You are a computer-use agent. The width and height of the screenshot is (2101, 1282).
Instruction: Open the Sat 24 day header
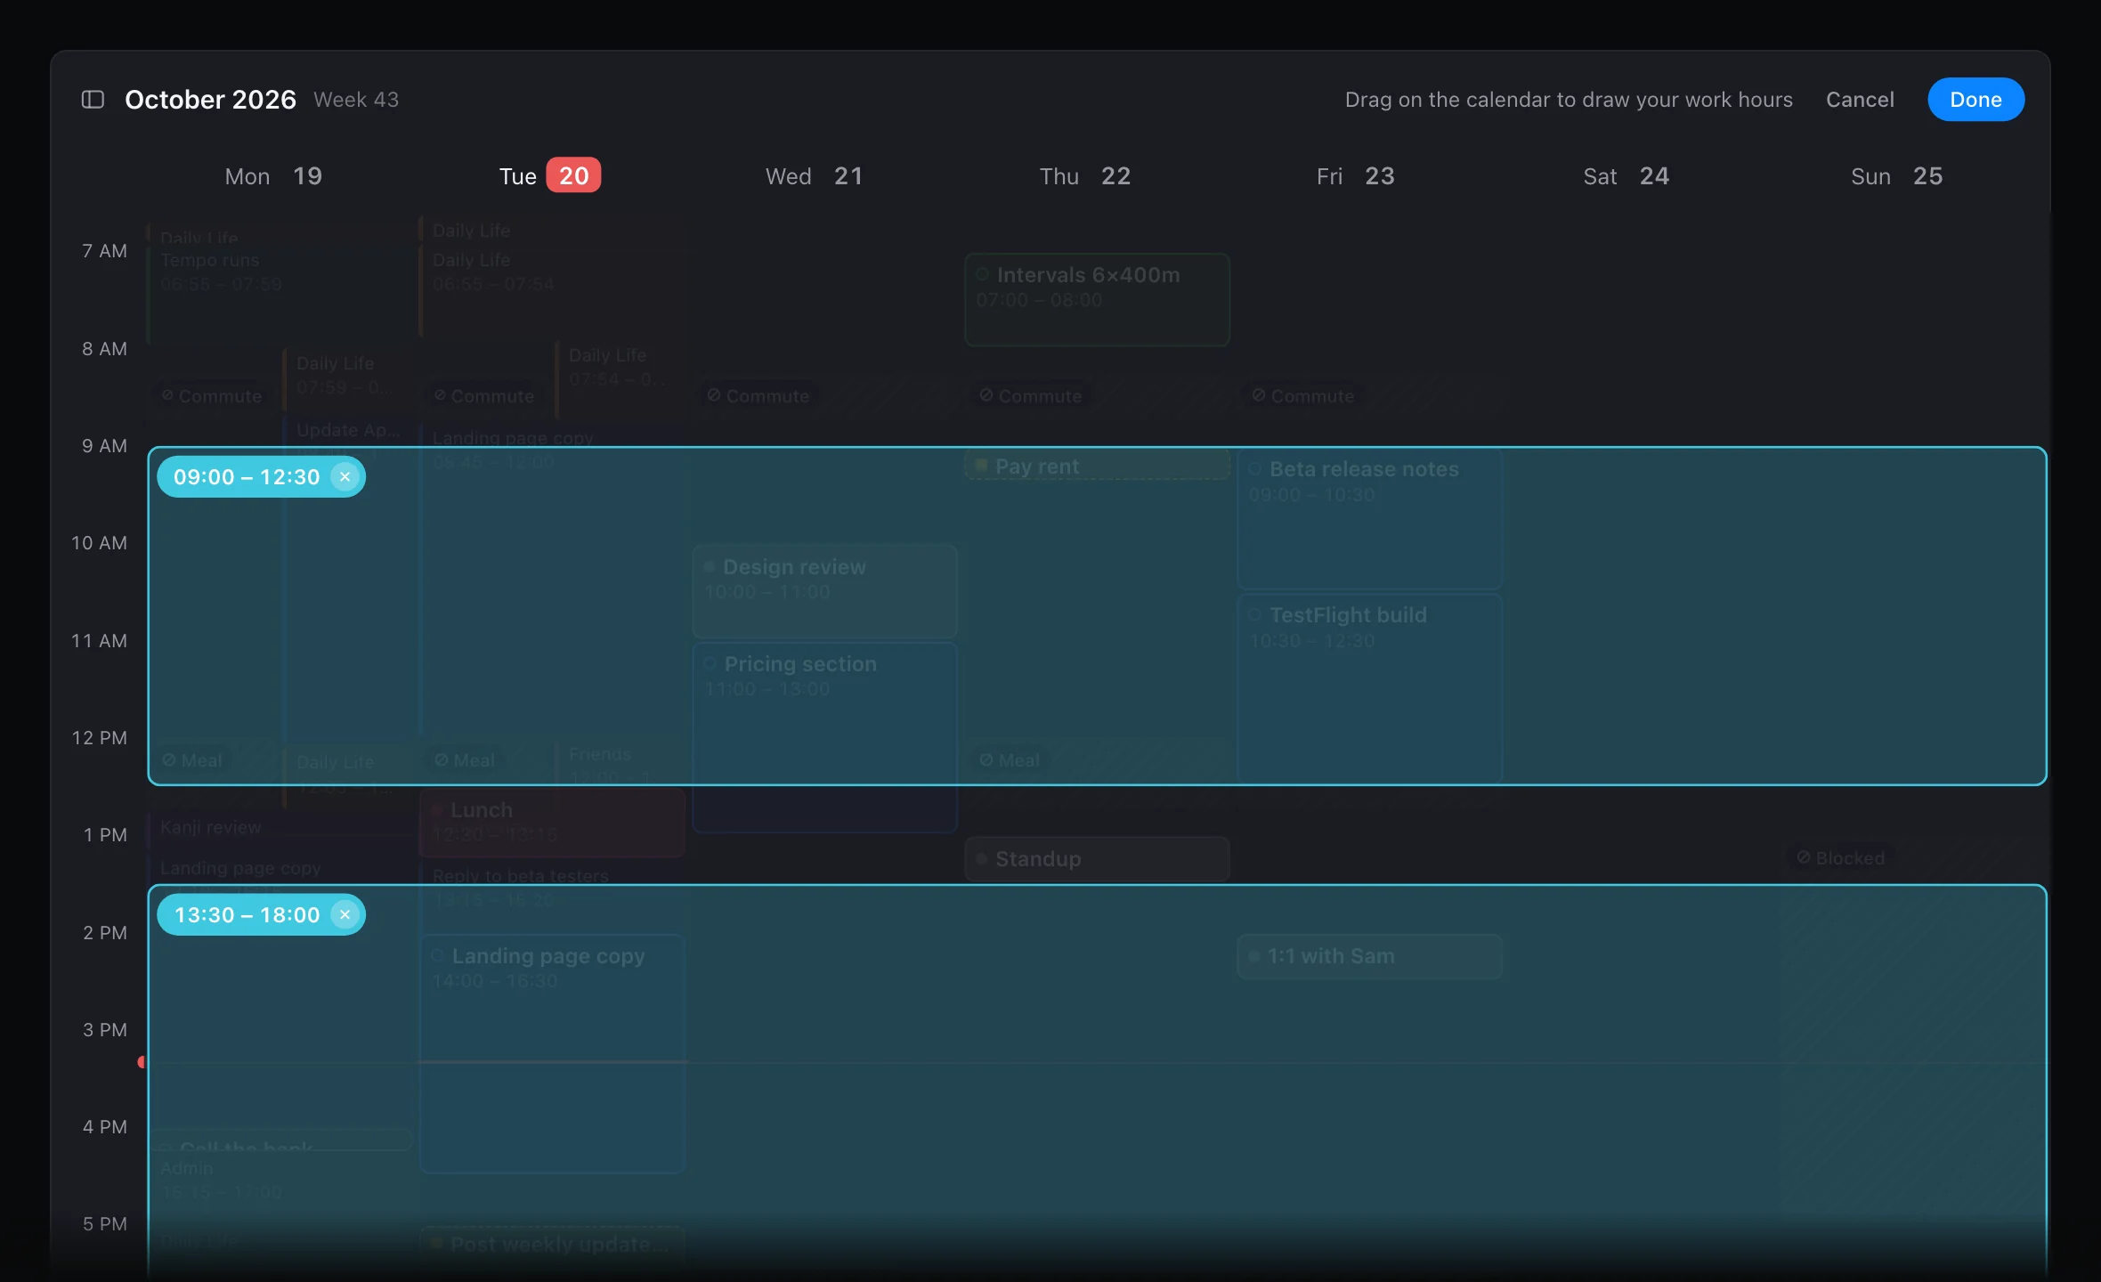point(1626,176)
